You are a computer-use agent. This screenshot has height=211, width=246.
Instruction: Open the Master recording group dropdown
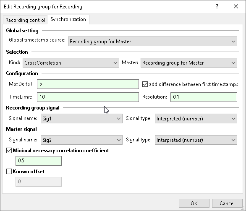coord(189,63)
